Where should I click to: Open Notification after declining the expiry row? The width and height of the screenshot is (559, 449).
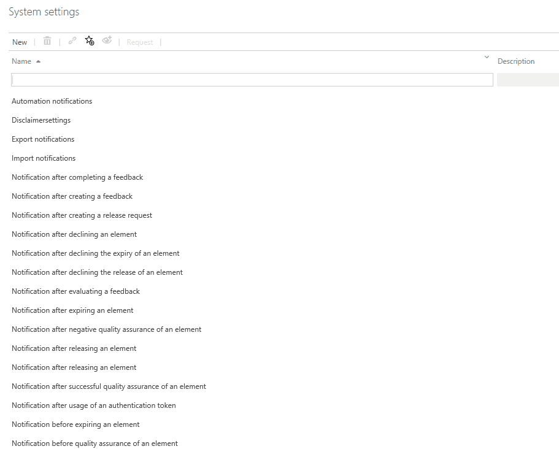(x=96, y=253)
